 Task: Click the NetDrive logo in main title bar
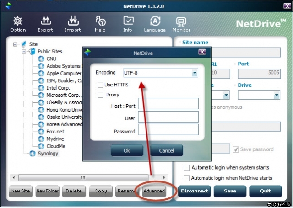coord(9,6)
